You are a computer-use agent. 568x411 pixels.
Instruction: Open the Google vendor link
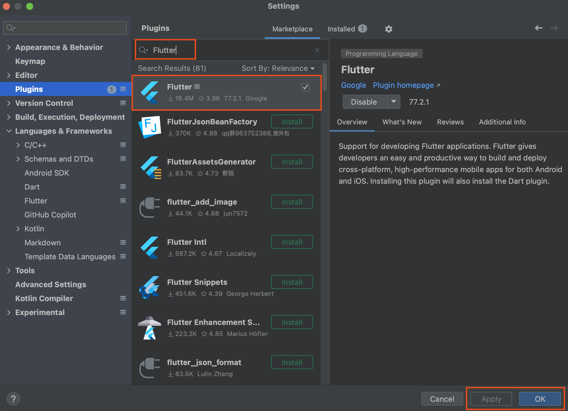(x=354, y=85)
